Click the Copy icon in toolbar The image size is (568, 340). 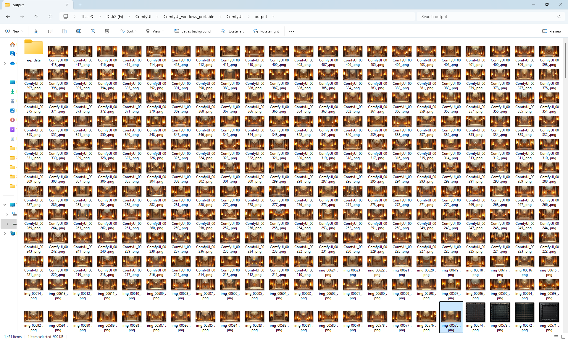tap(50, 31)
